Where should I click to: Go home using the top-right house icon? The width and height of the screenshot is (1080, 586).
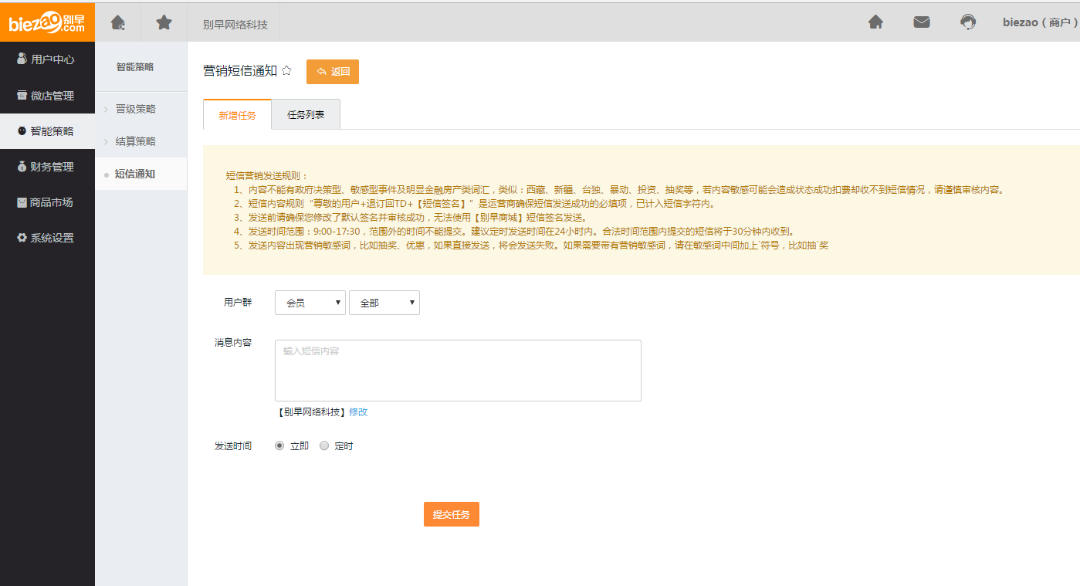pyautogui.click(x=875, y=22)
